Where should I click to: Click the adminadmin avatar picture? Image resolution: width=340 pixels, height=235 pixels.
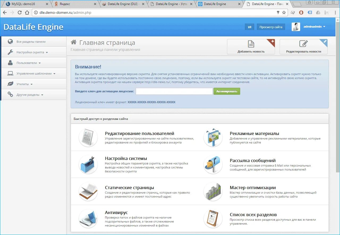click(x=296, y=27)
